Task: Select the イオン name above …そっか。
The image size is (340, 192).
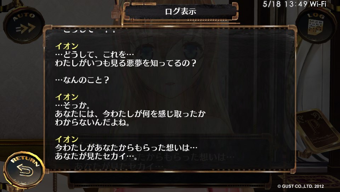Action: pyautogui.click(x=67, y=97)
